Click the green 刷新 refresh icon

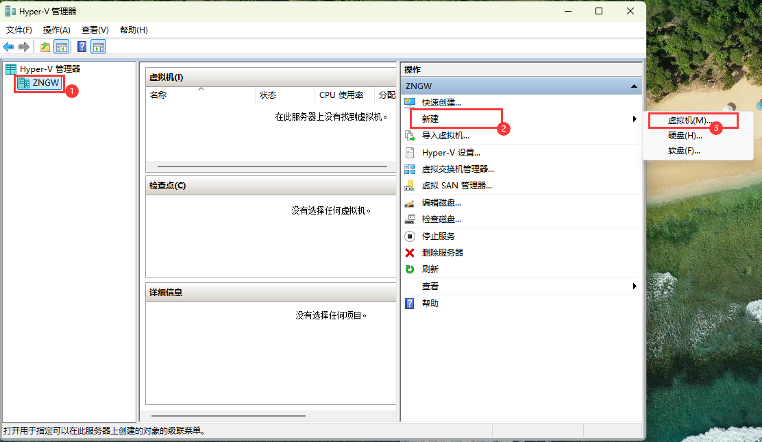(410, 269)
